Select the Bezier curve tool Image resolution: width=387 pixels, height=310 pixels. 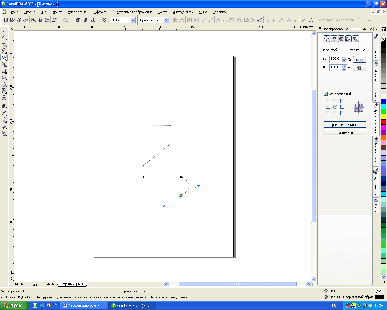4,58
